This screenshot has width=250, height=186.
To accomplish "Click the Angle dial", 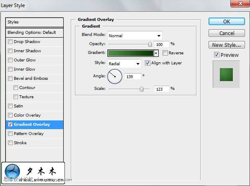I will [115, 76].
